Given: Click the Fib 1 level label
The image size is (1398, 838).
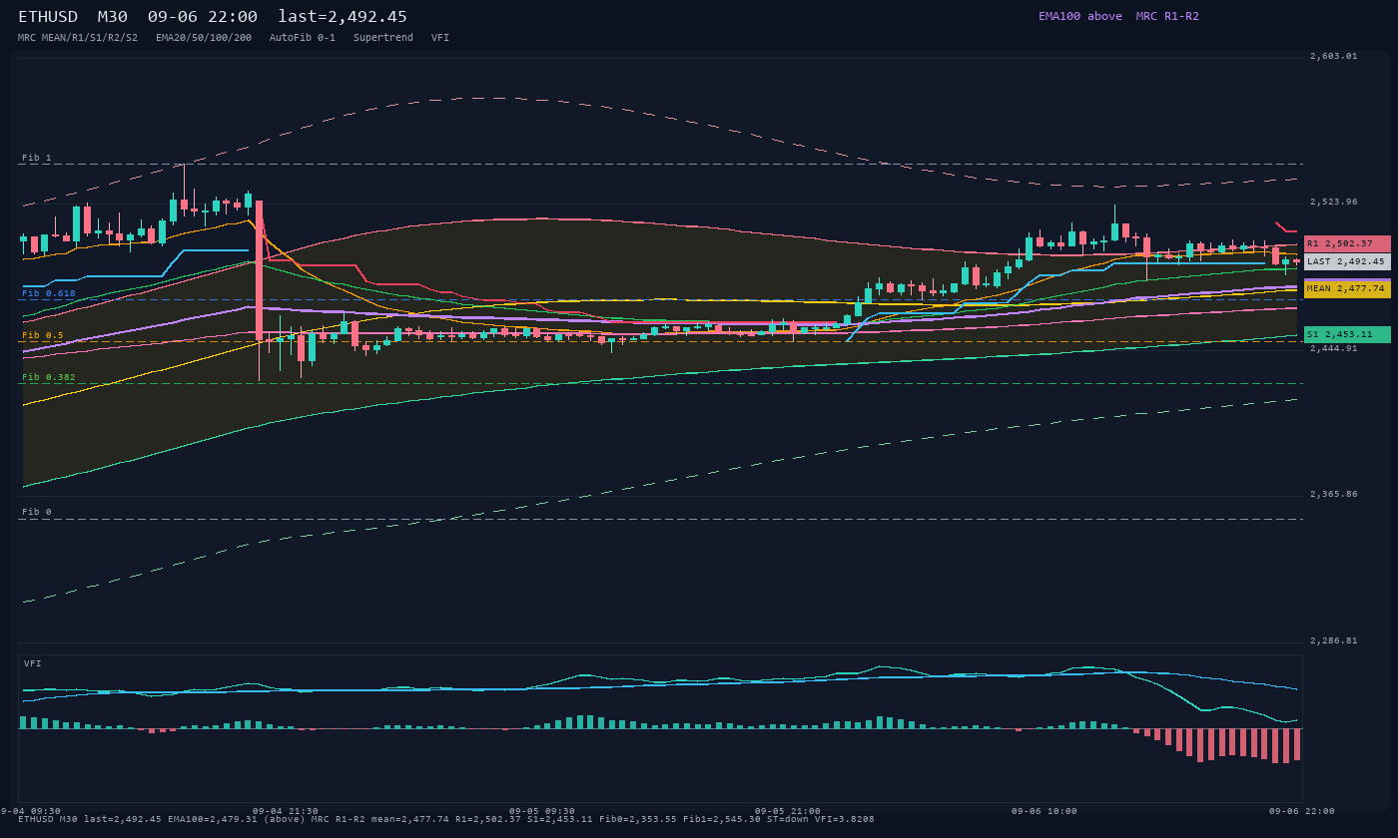Looking at the screenshot, I should pos(37,158).
